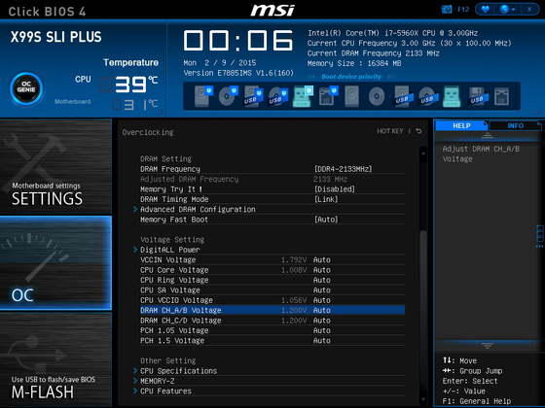Expand DigitALL Power submenu
Screen dimensions: 545x408
(169, 250)
